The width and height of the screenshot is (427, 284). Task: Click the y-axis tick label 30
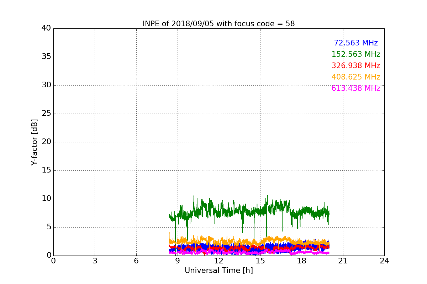coord(46,85)
